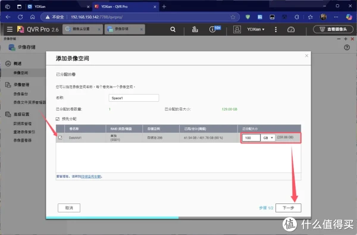The width and height of the screenshot is (357, 235).
Task: Expand the YDXian user dropdown
Action: pyautogui.click(x=256, y=29)
